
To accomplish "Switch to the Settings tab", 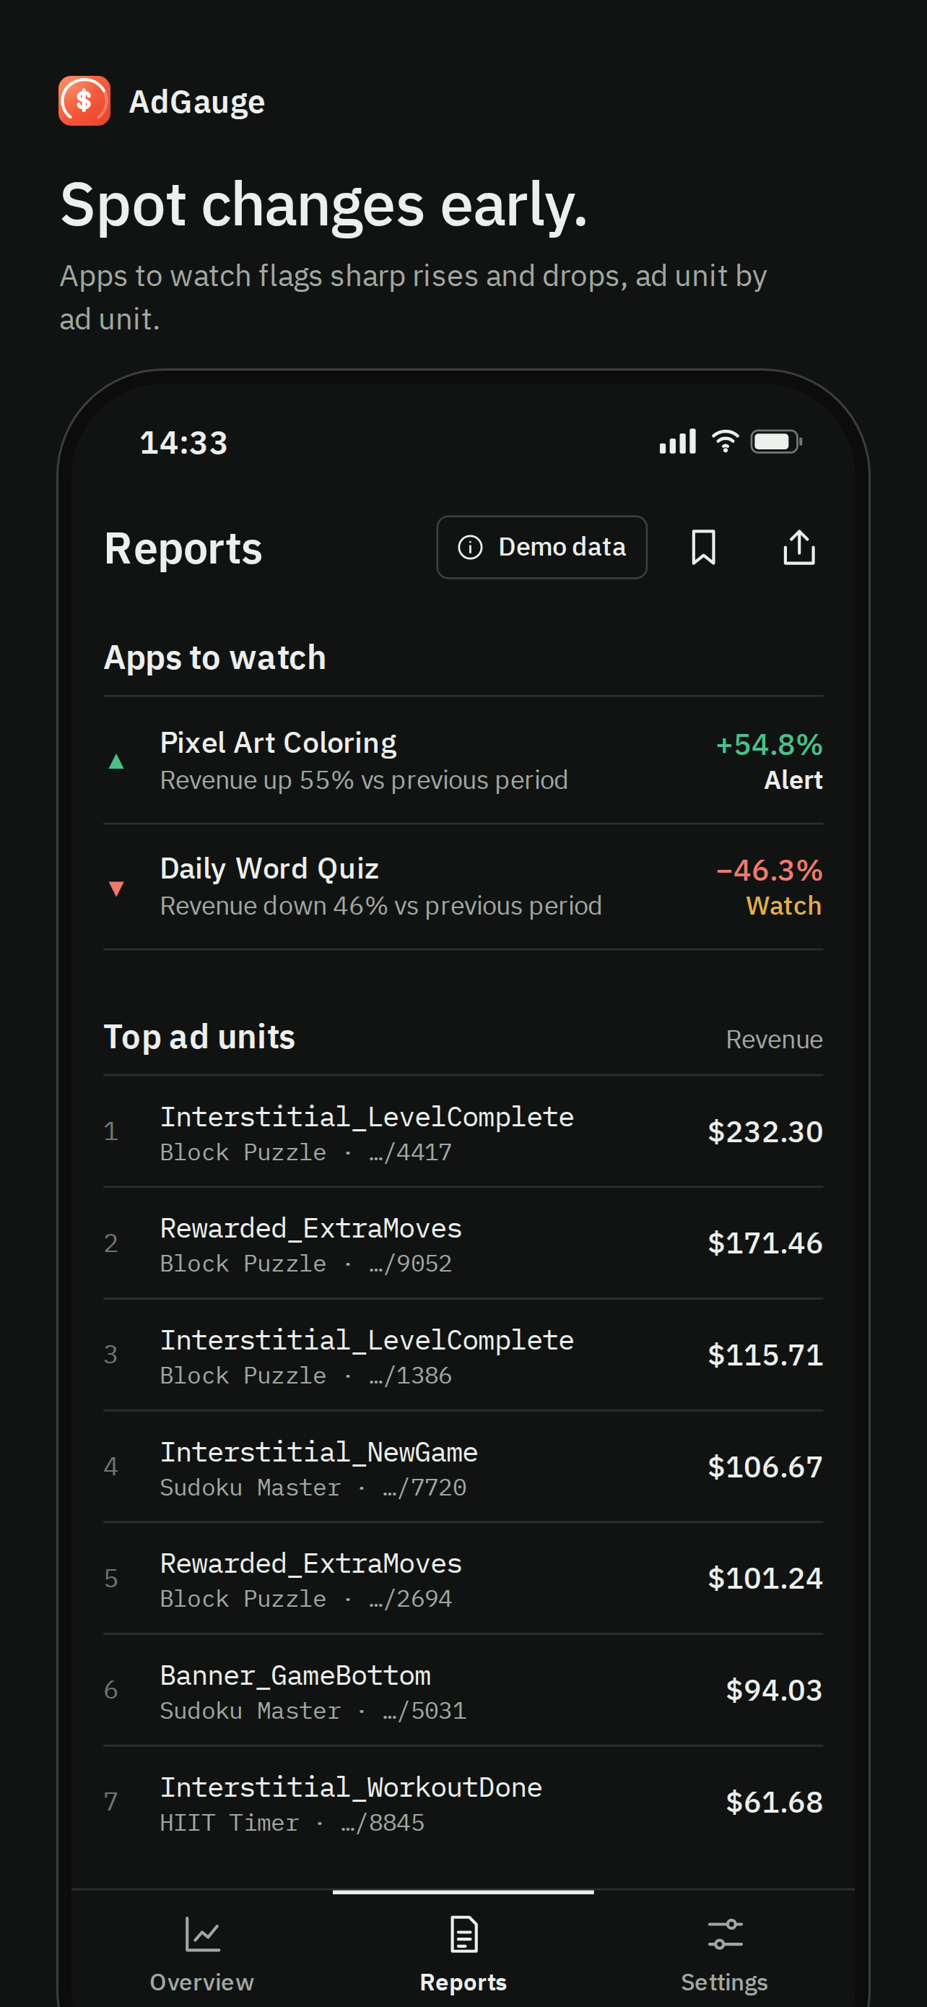I will [x=725, y=1954].
